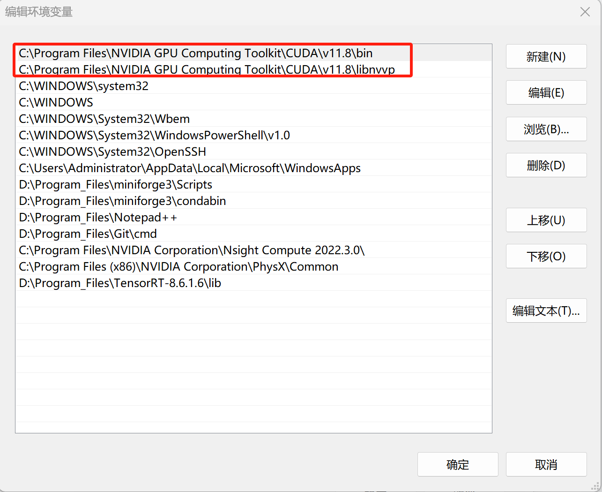602x492 pixels.
Task: Click the 编辑(E) button
Action: (x=546, y=92)
